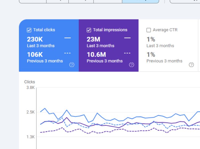Click the 1.3K y-axis label

point(30,137)
